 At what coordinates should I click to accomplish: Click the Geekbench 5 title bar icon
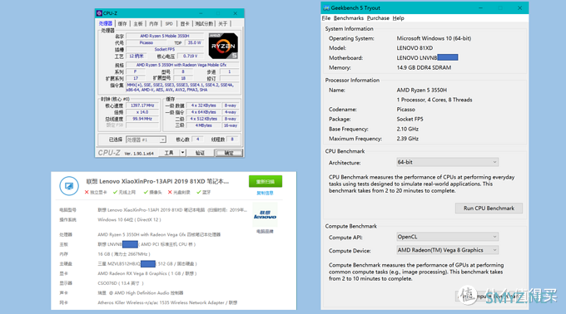(326, 8)
